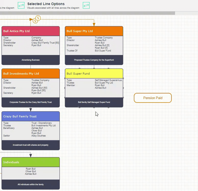Screen dimensions: 198x191
Task: Click 'Bull Super Fund' under Trustee Of
Action: coord(103,51)
